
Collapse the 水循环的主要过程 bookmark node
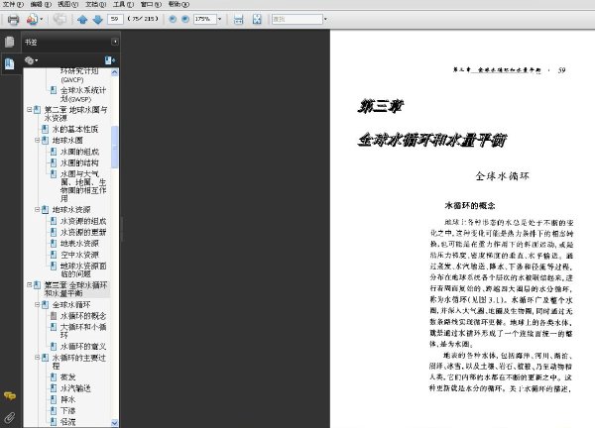(x=38, y=357)
